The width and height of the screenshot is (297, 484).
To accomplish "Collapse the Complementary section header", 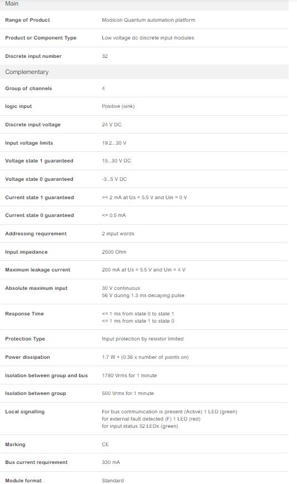I will pos(144,72).
